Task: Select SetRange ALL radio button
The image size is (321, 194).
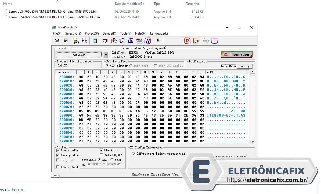Action: coord(99,160)
